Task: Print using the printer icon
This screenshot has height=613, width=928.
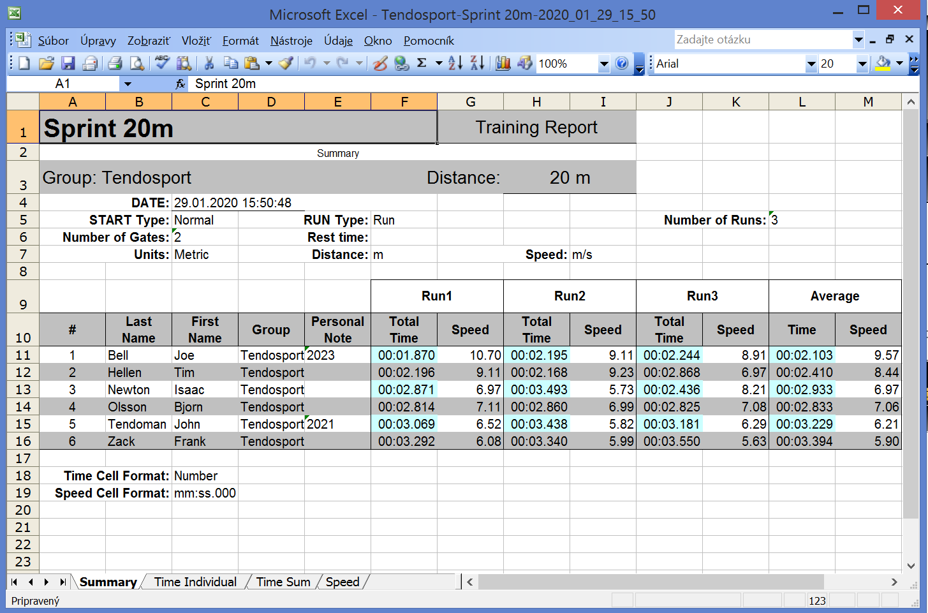Action: point(115,63)
